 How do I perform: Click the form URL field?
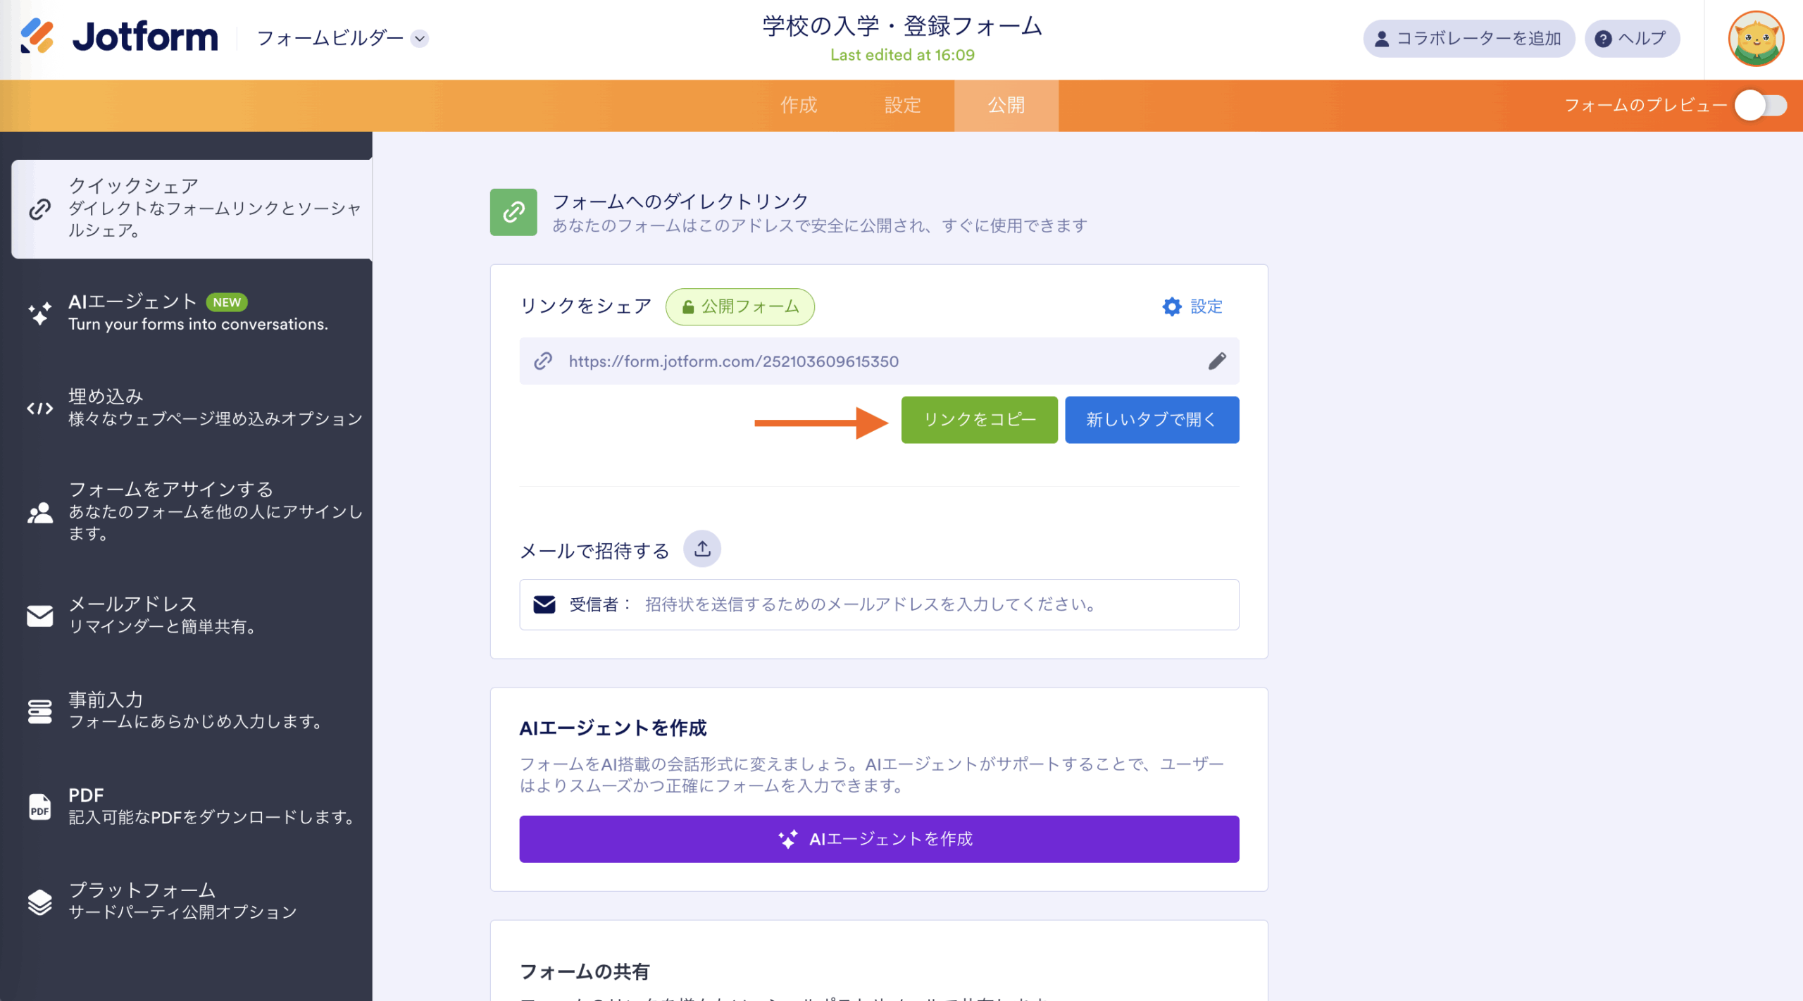pyautogui.click(x=879, y=361)
